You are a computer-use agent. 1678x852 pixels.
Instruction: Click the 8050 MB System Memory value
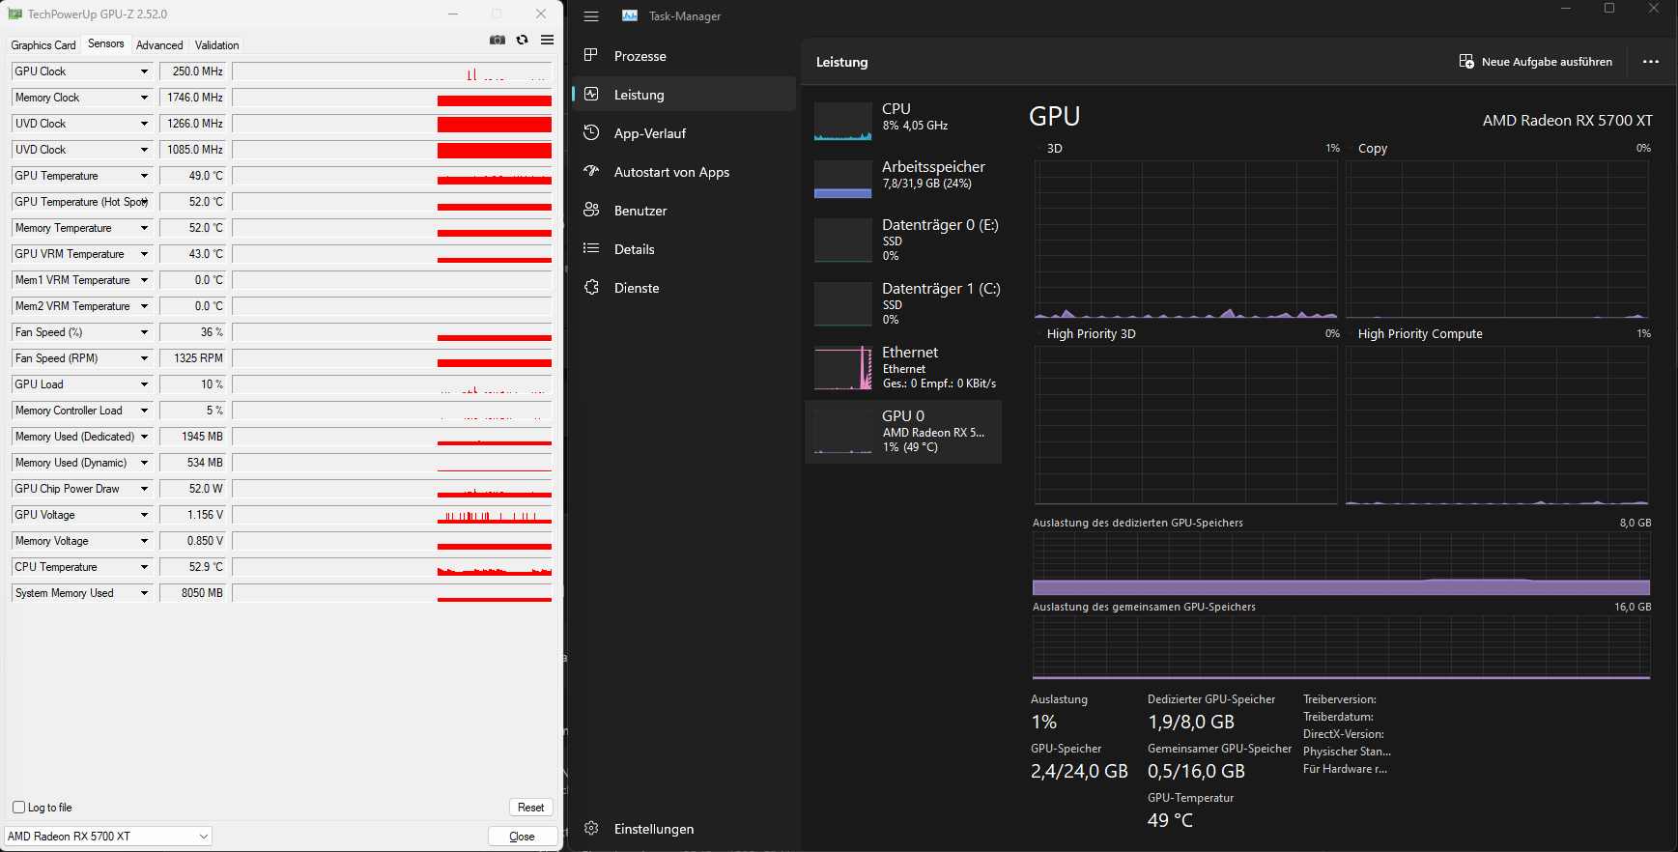[193, 593]
